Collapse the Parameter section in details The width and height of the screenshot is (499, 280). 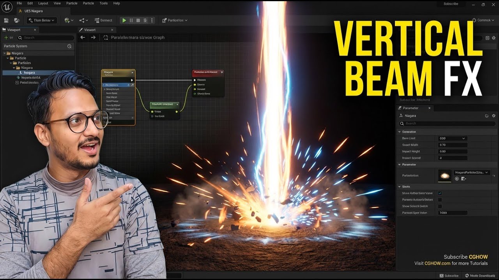coord(400,164)
